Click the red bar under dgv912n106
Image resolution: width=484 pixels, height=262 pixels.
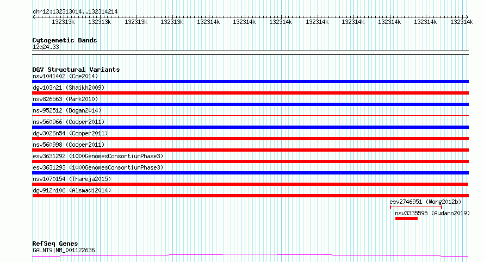[250, 196]
